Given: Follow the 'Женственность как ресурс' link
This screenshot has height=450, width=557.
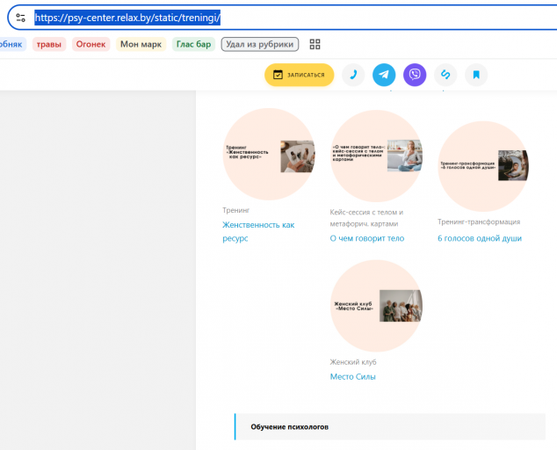Looking at the screenshot, I should [x=258, y=231].
